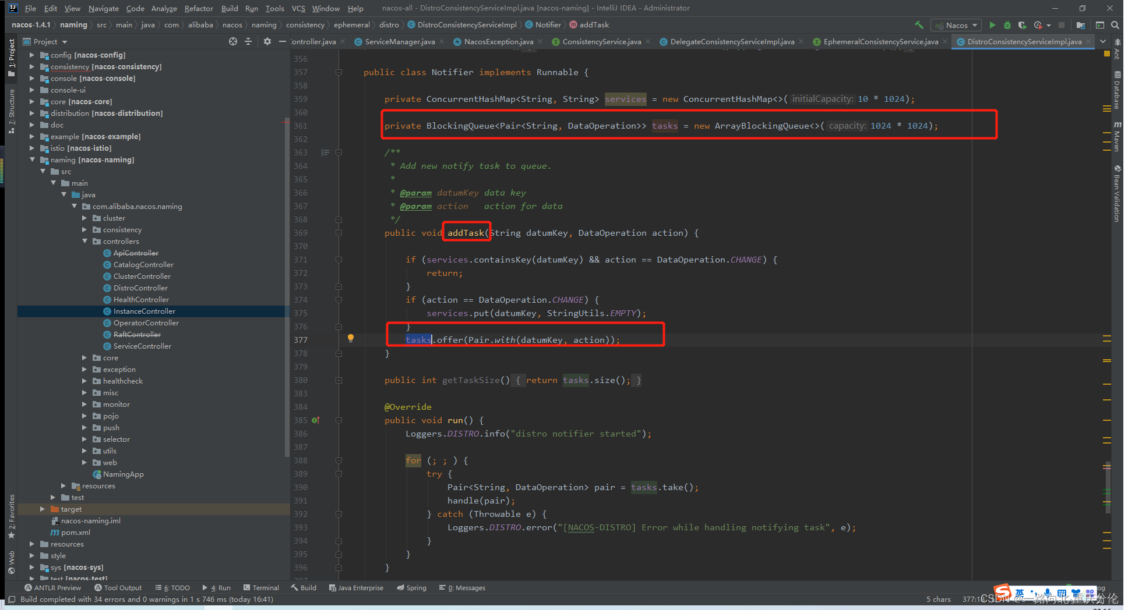
Task: Open the Database tool window
Action: coord(1117,90)
